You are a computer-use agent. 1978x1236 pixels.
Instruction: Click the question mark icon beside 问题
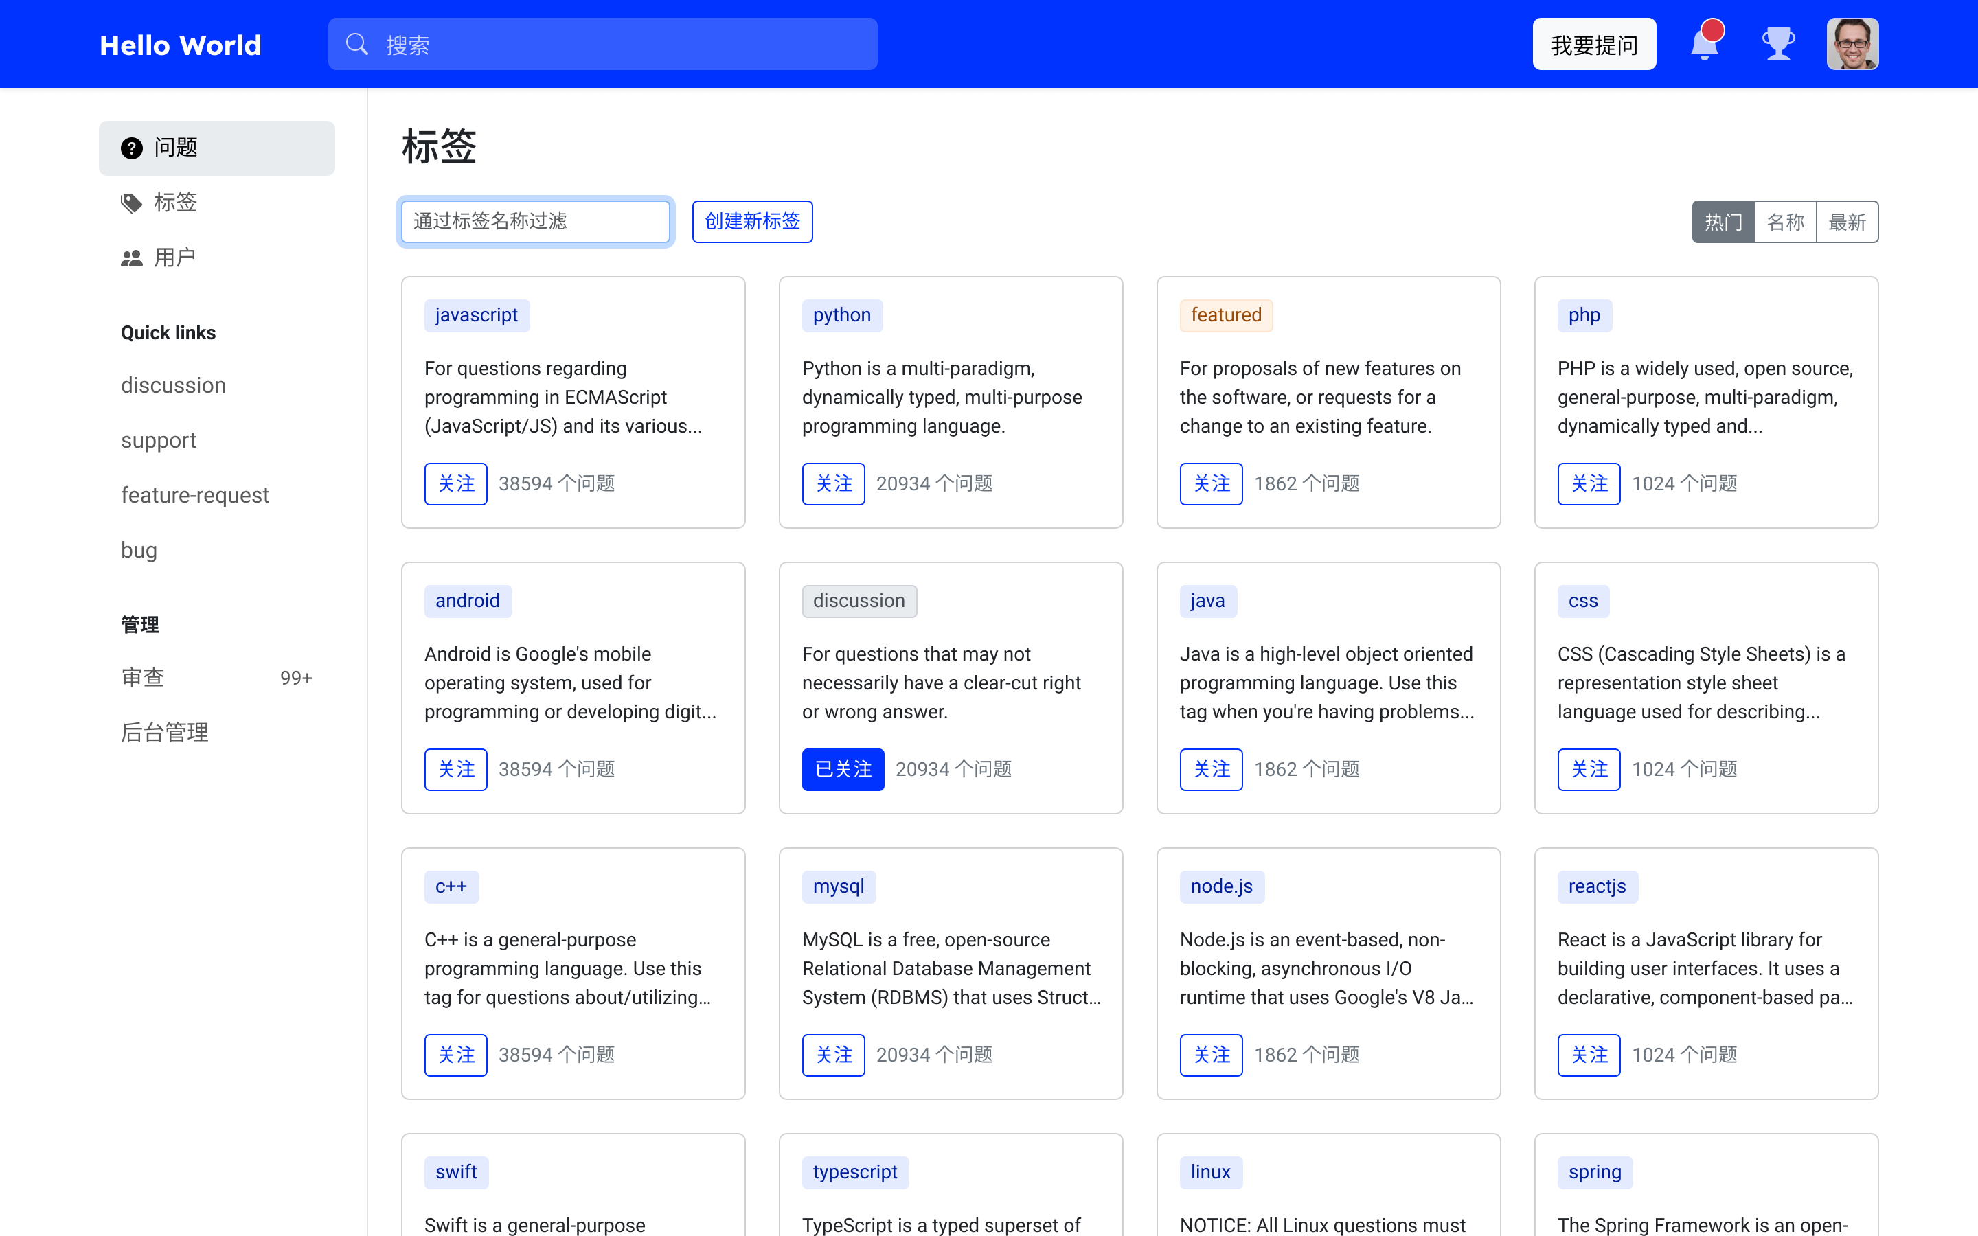[x=132, y=148]
